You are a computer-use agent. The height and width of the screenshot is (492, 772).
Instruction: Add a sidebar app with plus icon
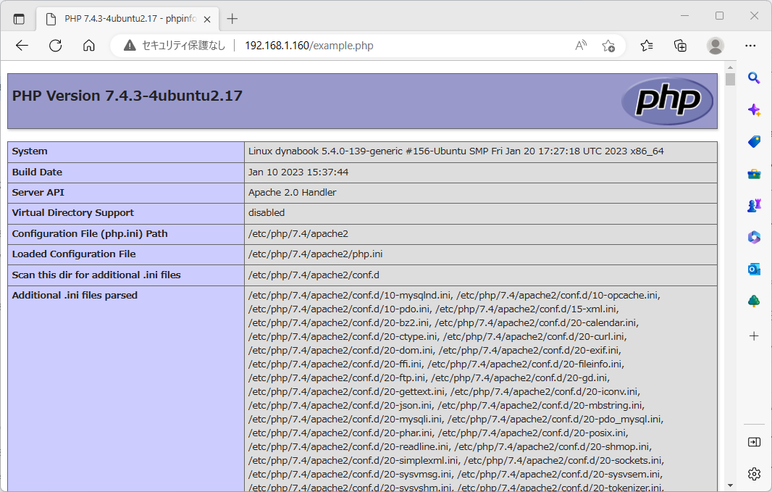[754, 336]
